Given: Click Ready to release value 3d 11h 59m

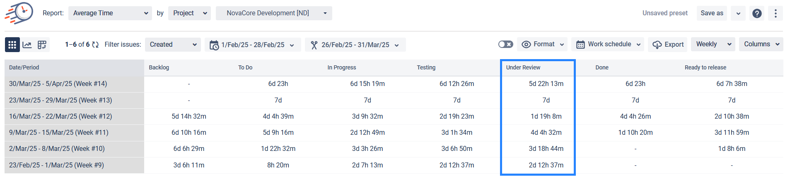Looking at the screenshot, I should click(732, 133).
